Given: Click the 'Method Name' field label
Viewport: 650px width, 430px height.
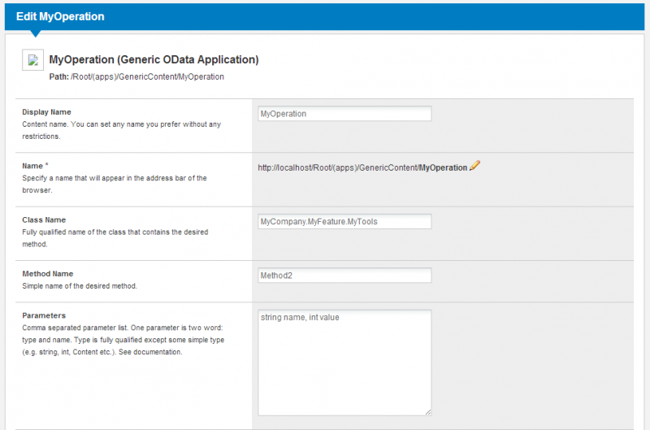Looking at the screenshot, I should (x=48, y=274).
